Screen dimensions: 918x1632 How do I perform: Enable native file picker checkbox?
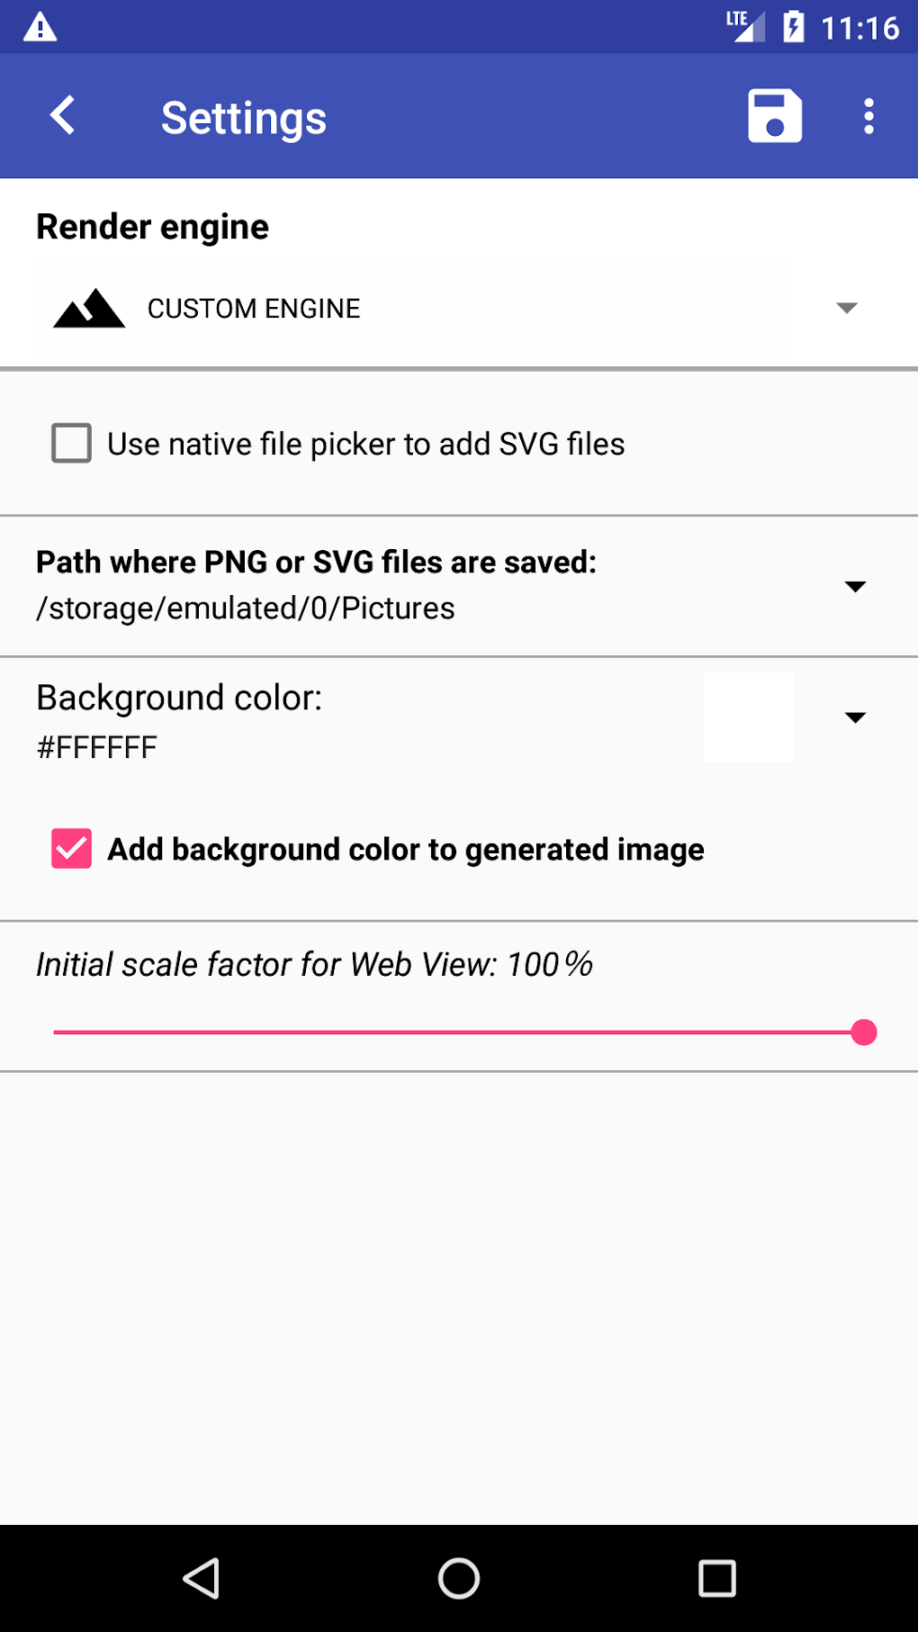[x=72, y=443]
